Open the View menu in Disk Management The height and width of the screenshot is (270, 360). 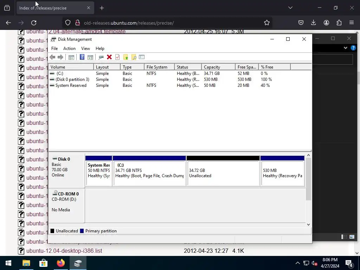click(x=85, y=49)
